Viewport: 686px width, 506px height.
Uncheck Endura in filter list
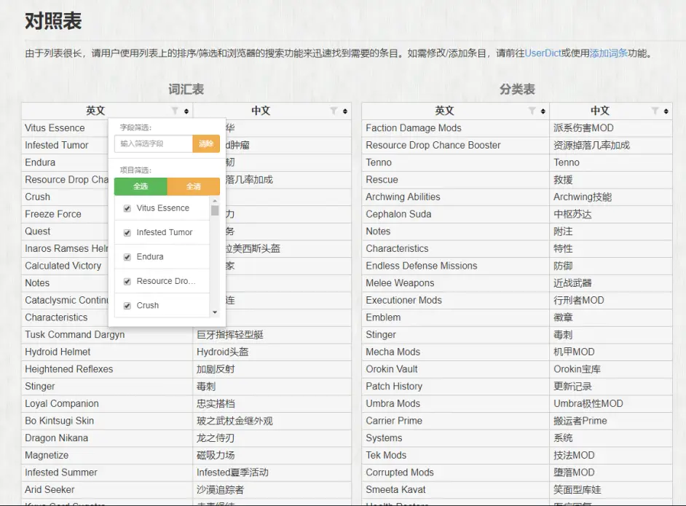pos(127,257)
